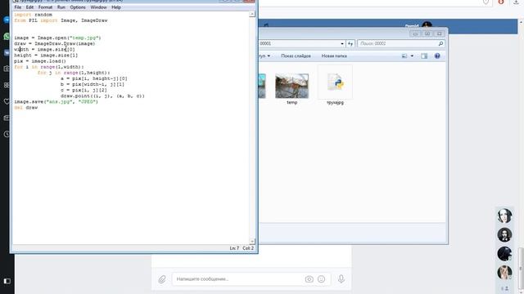Image resolution: width=524 pixels, height=294 pixels.
Task: Open bookmarks heart icon in sidebar
Action: pyautogui.click(x=7, y=101)
